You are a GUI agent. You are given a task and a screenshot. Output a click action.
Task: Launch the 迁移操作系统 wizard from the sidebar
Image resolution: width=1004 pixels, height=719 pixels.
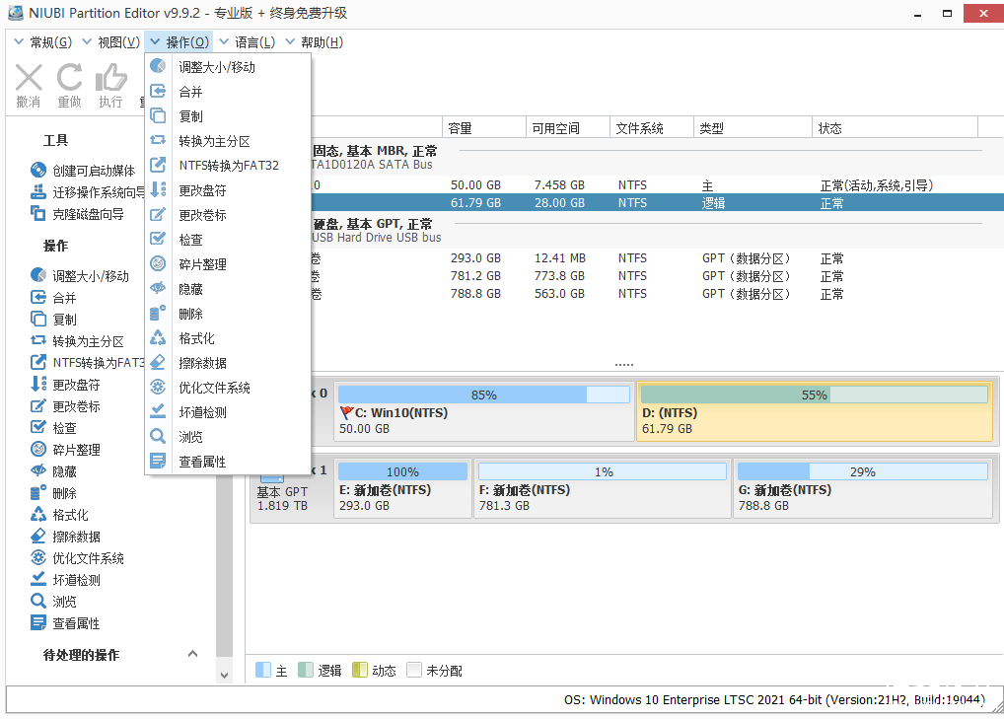(x=88, y=192)
